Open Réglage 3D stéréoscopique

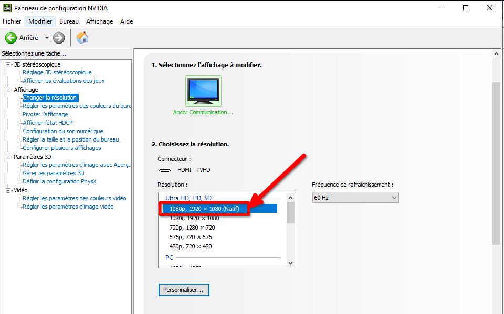57,72
